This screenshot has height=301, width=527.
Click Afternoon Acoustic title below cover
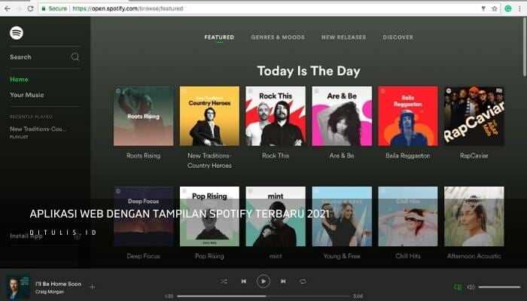point(474,256)
